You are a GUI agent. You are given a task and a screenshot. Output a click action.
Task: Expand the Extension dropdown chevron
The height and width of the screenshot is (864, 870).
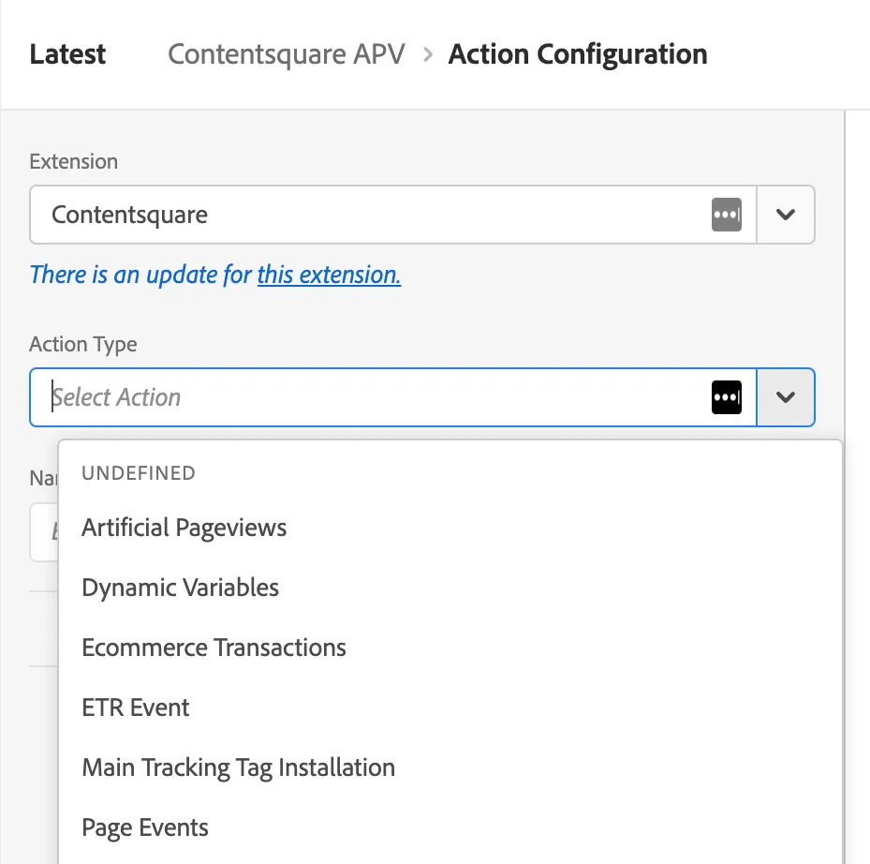coord(786,215)
